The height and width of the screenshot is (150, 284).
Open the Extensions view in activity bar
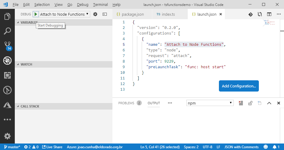click(x=7, y=75)
